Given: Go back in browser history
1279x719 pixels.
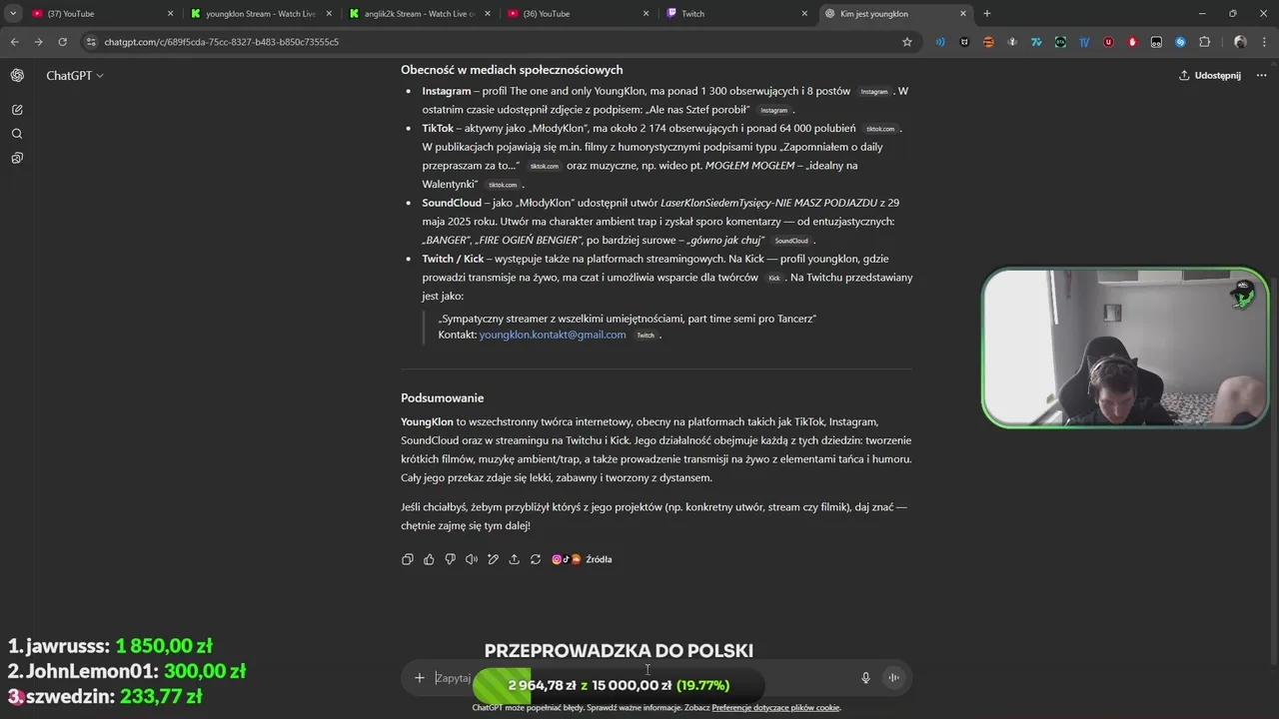Looking at the screenshot, I should click(14, 42).
